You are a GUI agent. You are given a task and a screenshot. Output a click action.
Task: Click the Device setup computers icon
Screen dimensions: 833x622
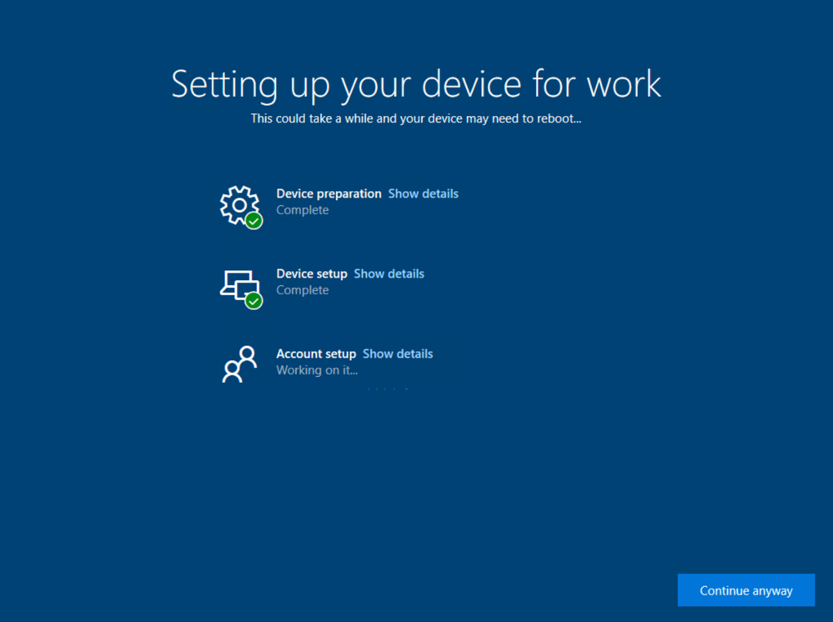click(x=241, y=288)
